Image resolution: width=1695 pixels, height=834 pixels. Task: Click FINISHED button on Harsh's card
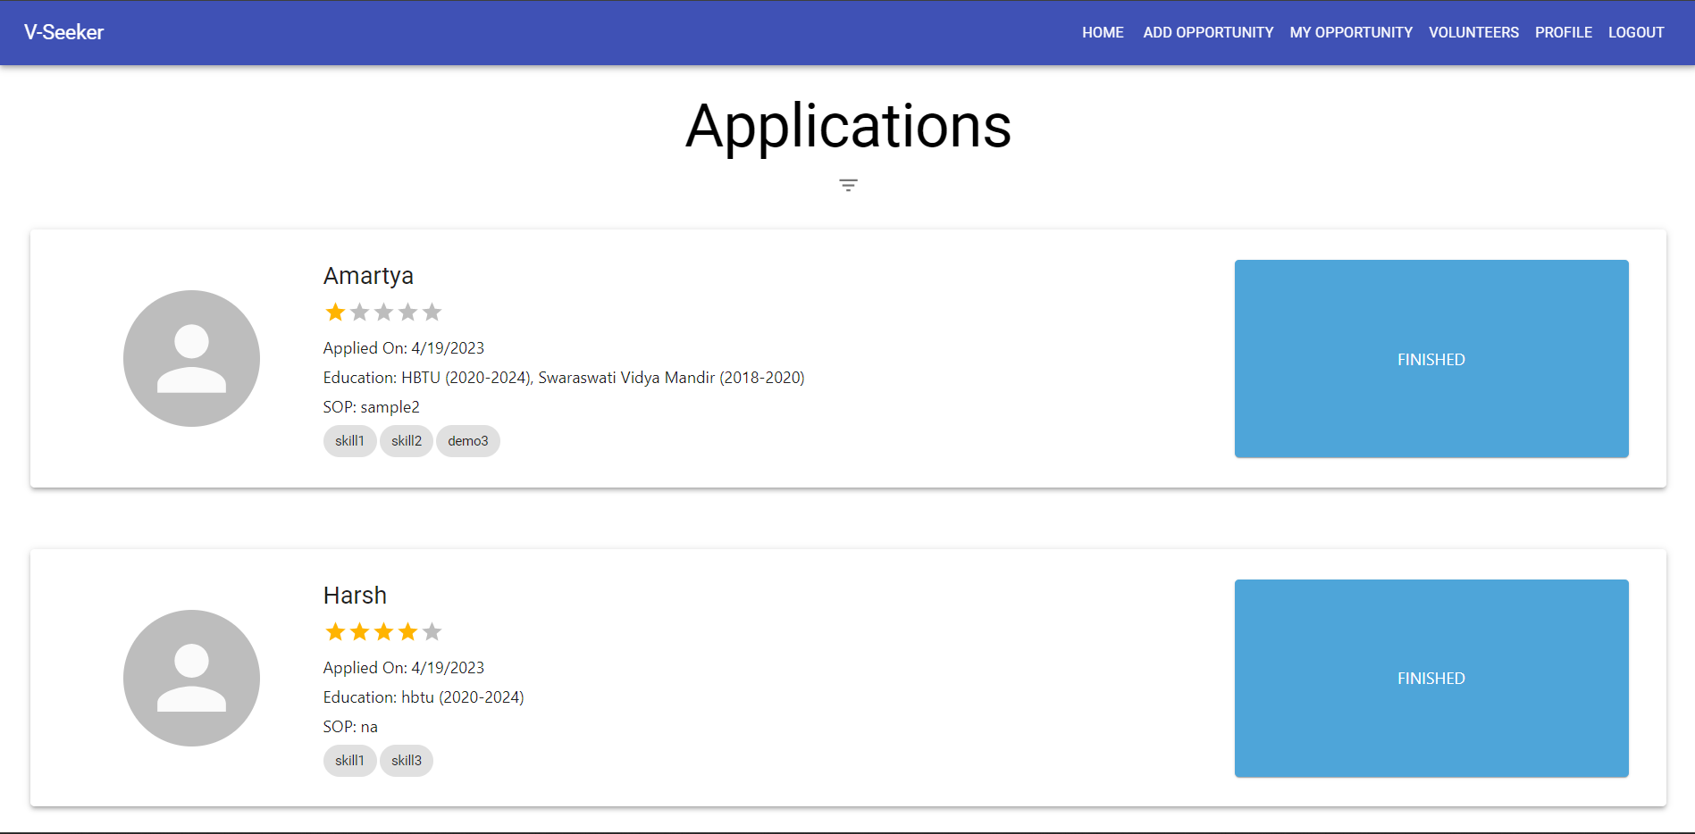coord(1431,679)
